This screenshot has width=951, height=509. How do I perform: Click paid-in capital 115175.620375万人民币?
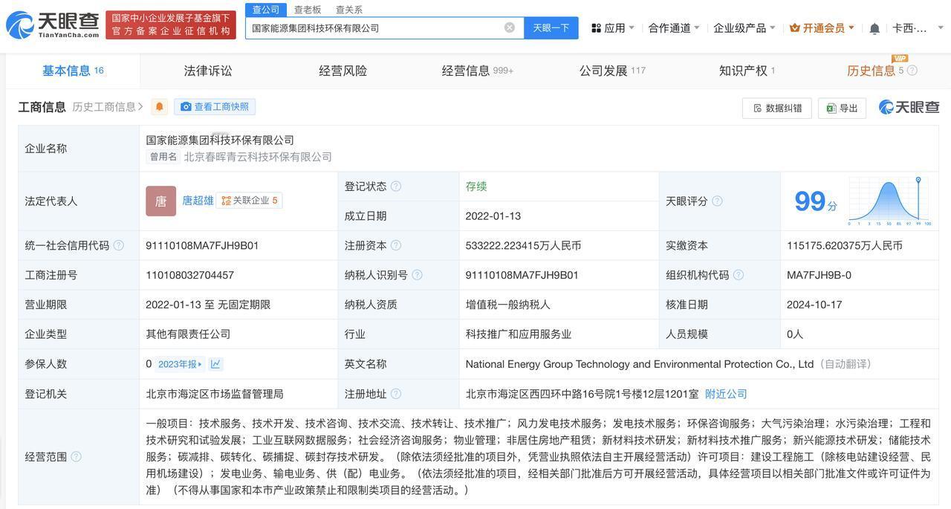pos(845,245)
